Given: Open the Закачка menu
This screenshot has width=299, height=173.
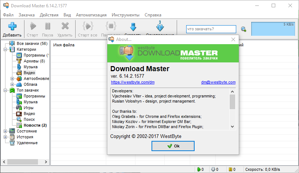Looking at the screenshot, I should 27,15.
